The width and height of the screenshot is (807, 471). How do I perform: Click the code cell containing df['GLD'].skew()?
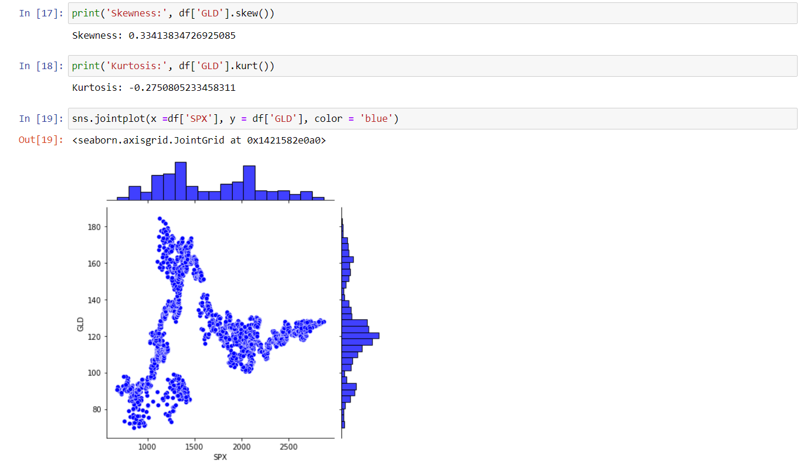(432, 13)
